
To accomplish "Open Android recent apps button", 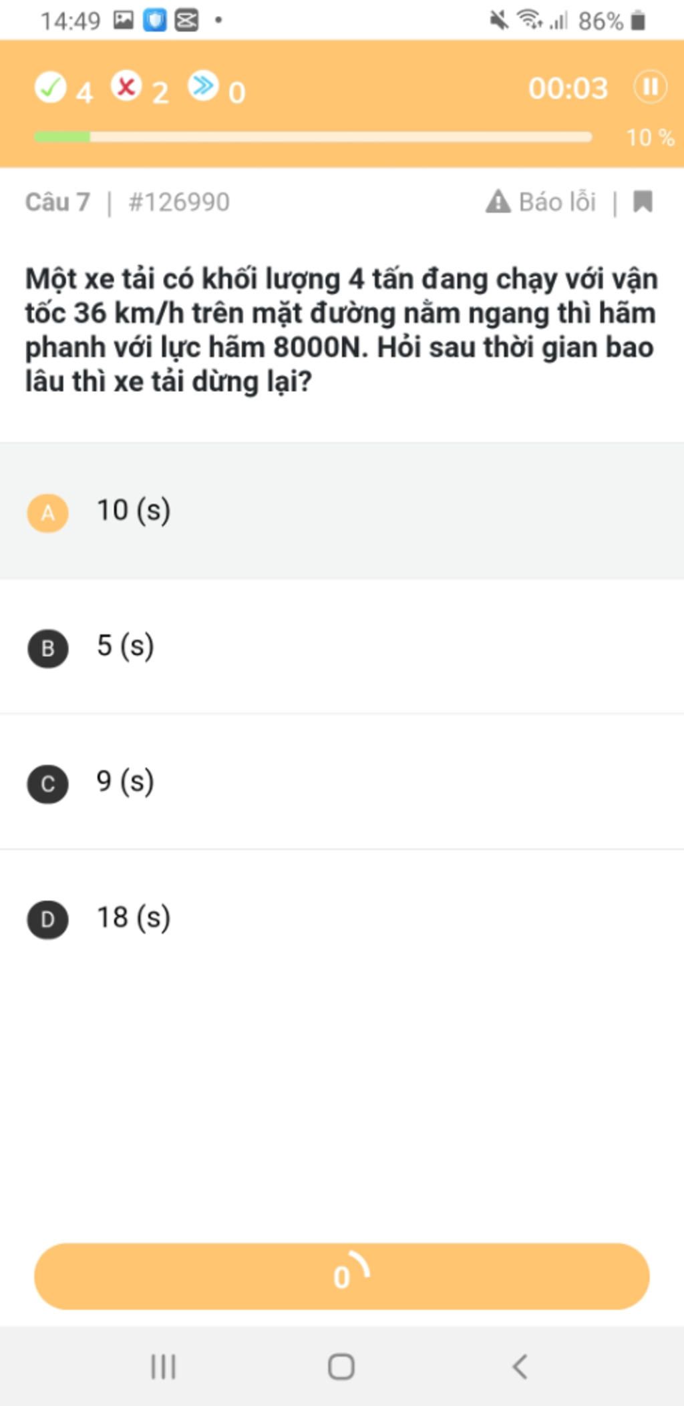I will pyautogui.click(x=163, y=1366).
